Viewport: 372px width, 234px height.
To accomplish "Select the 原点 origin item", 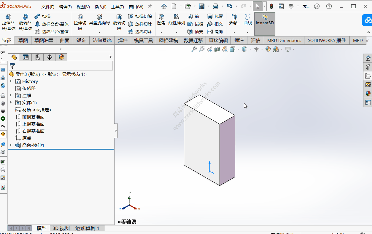I will pyautogui.click(x=23, y=138).
